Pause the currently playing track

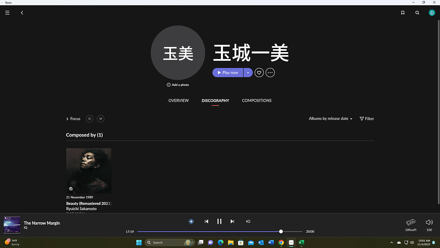click(219, 221)
